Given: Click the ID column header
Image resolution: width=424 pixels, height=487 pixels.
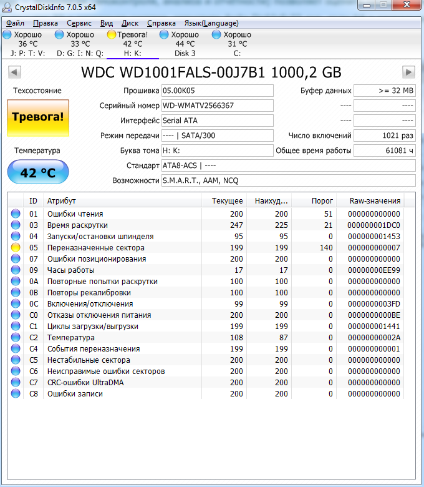Looking at the screenshot, I should coord(33,201).
